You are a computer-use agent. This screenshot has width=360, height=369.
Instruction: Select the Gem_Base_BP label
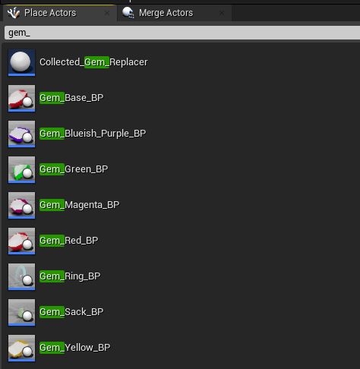[71, 98]
